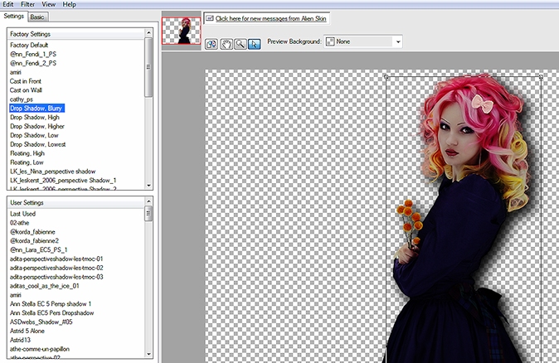Select the Drop Shadow, Low preset
The image size is (559, 363).
click(34, 135)
